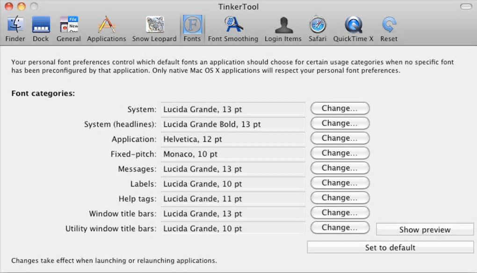The height and width of the screenshot is (273, 477).
Task: Toggle toolbar with the title bar pill button
Action: 466,7
